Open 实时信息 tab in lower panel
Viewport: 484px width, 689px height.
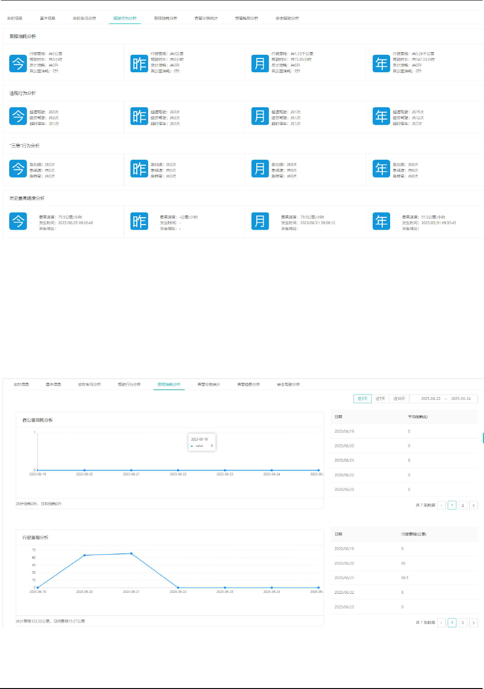(x=21, y=384)
